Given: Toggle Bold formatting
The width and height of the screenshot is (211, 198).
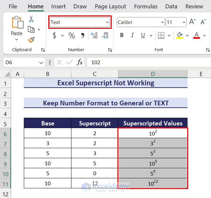Looking at the screenshot, I should click(122, 35).
